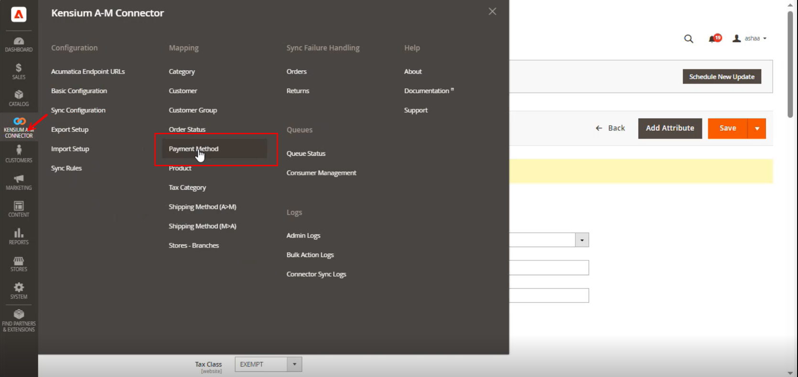This screenshot has height=377, width=798.
Task: Close the Kensium A-M Connector menu panel
Action: tap(492, 11)
